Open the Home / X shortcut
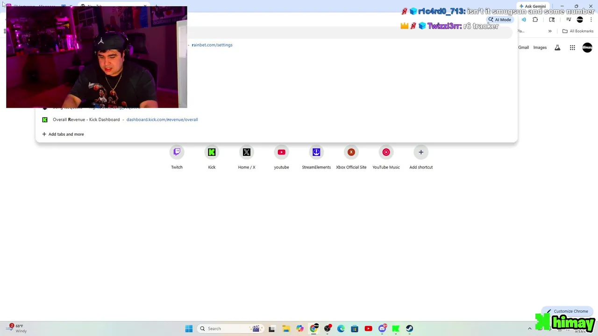 tap(247, 157)
